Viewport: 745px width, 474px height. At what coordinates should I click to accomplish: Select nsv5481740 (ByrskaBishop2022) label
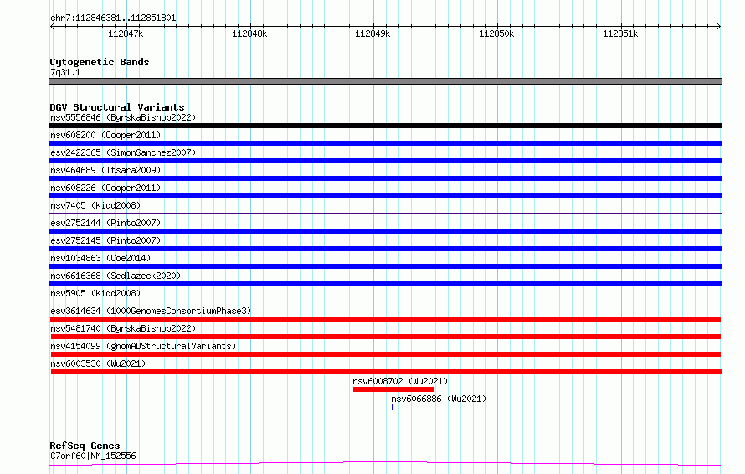[x=123, y=328]
